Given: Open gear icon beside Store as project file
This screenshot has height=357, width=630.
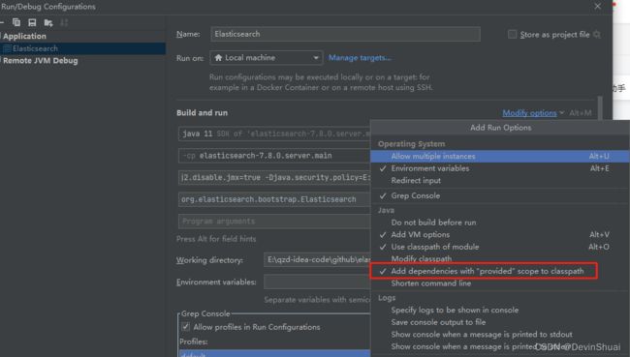Looking at the screenshot, I should point(597,35).
